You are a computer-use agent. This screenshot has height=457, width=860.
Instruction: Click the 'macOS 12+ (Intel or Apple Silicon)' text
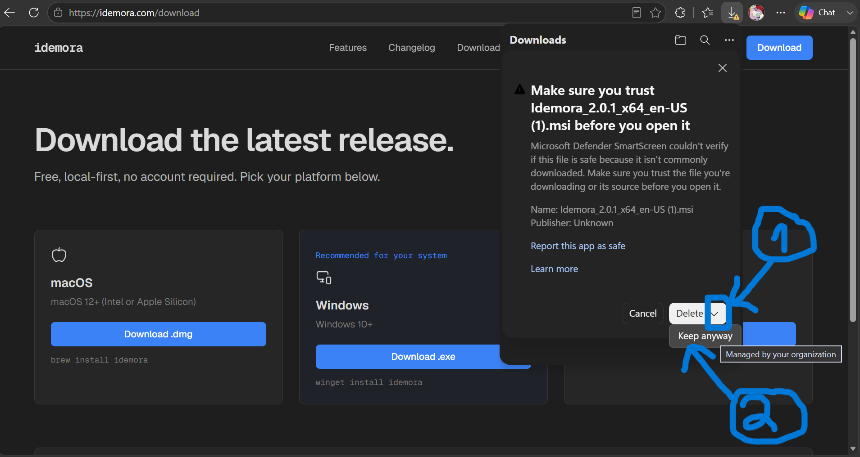tap(123, 302)
